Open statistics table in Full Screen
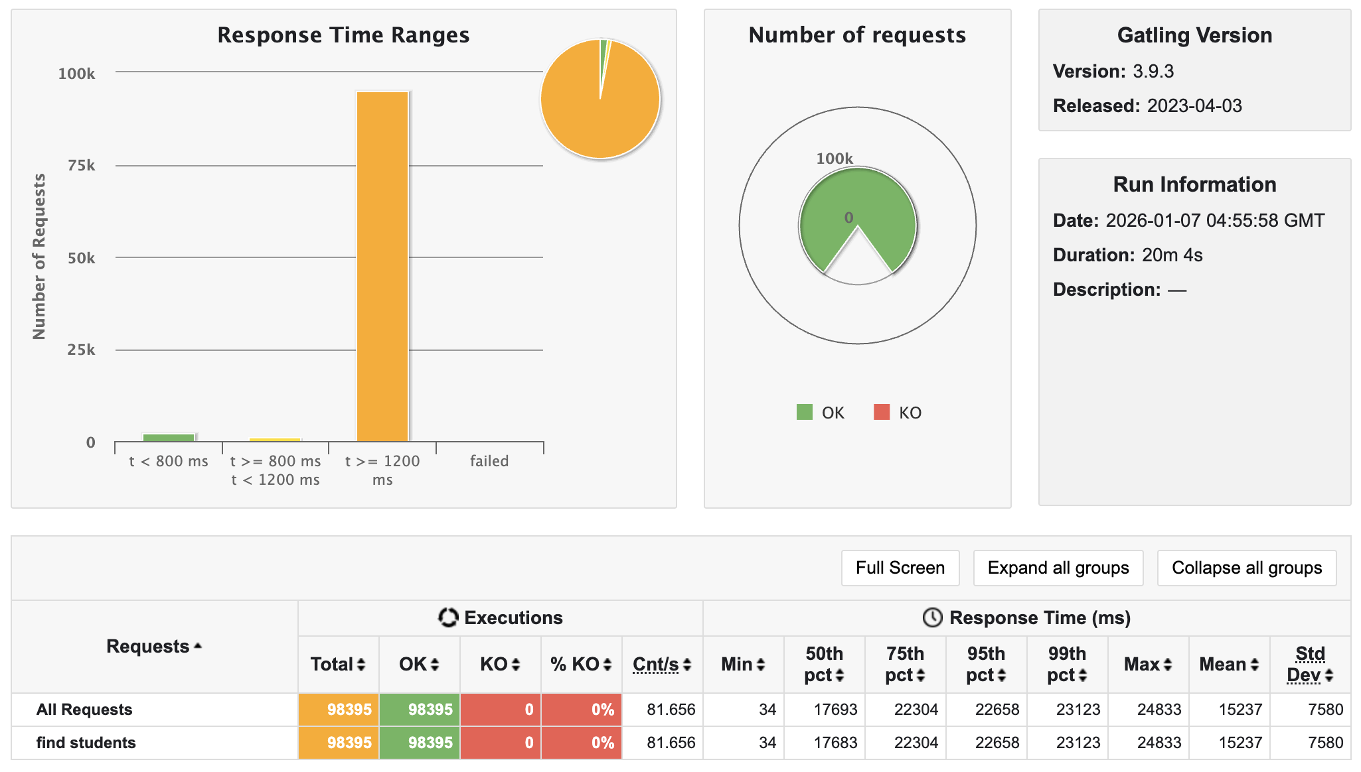Screen dimensions: 1361x772 [x=900, y=568]
